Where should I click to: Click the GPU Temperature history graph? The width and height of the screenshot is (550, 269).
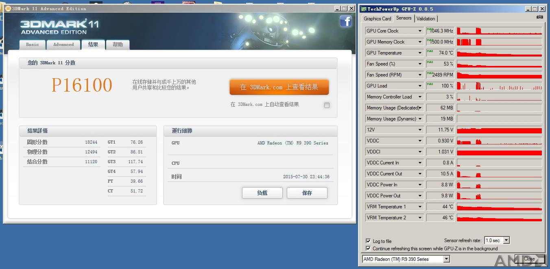pyautogui.click(x=500, y=53)
